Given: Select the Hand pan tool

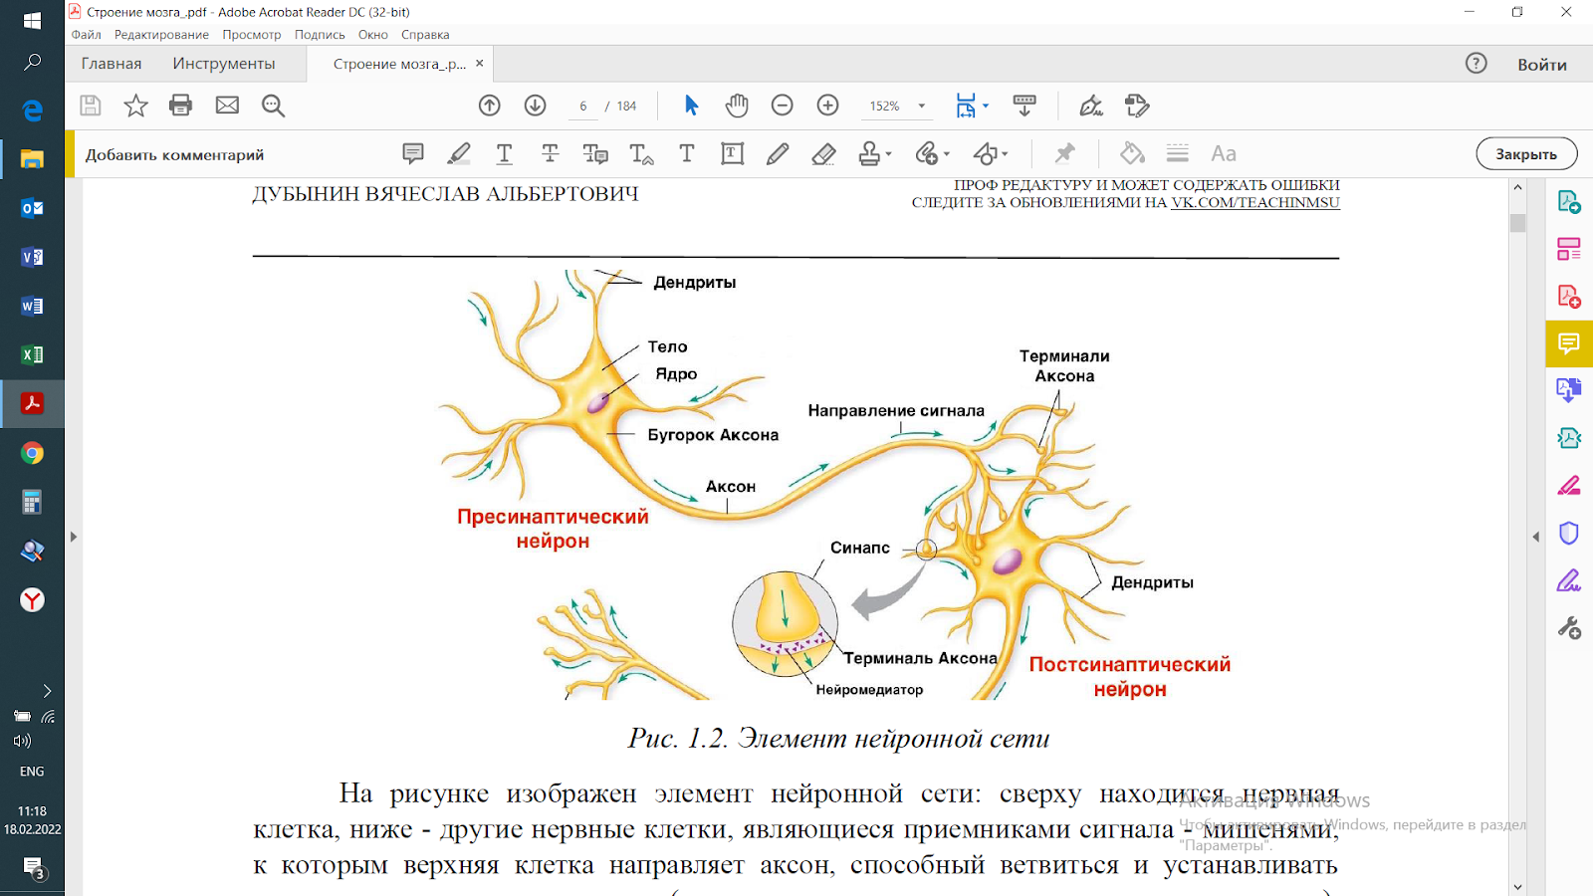Looking at the screenshot, I should coord(737,106).
